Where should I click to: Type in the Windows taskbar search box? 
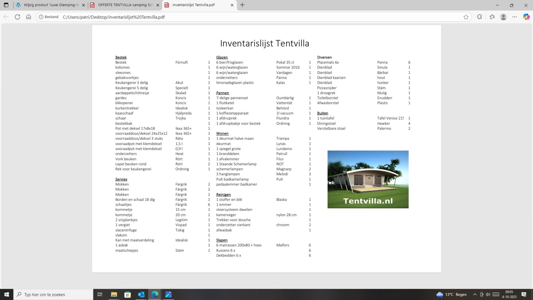click(x=53, y=294)
